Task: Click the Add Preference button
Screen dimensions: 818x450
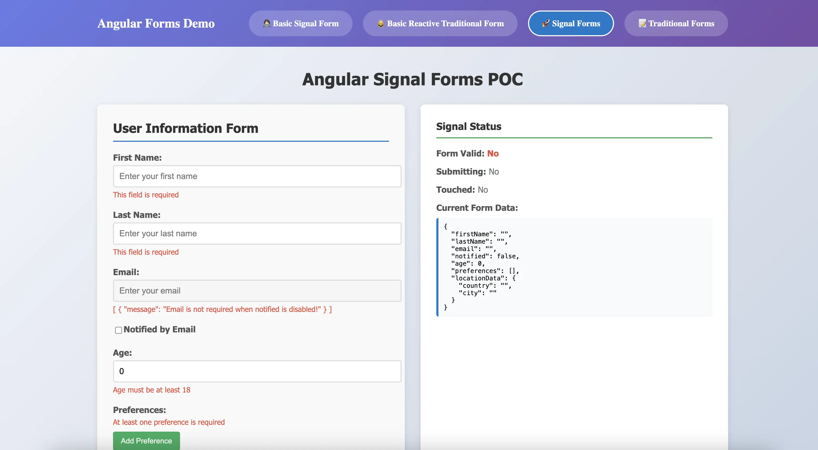Action: tap(146, 441)
